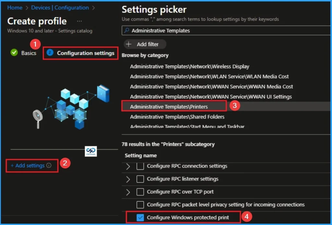Uncheck Configure Windows protected print
Viewport: 332px width, 225px height.
[x=141, y=218]
